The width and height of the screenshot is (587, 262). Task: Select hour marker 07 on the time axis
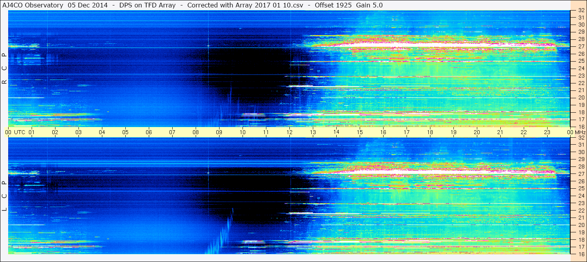pos(172,132)
